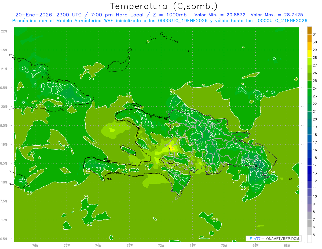This screenshot has width=322, height=249.
Task: Click the '21N' latitude axis label
Action: [5, 69]
